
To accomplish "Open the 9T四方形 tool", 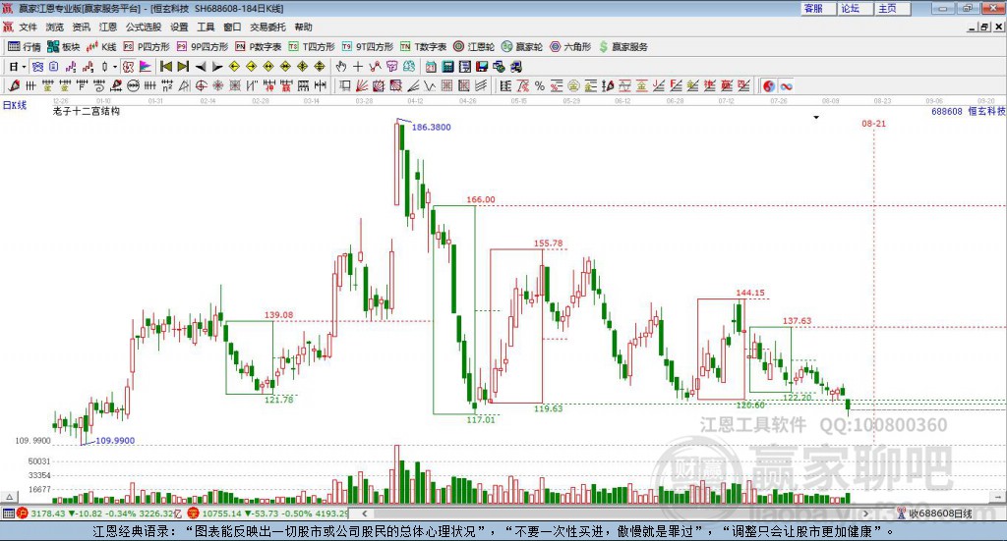I will click(x=368, y=47).
